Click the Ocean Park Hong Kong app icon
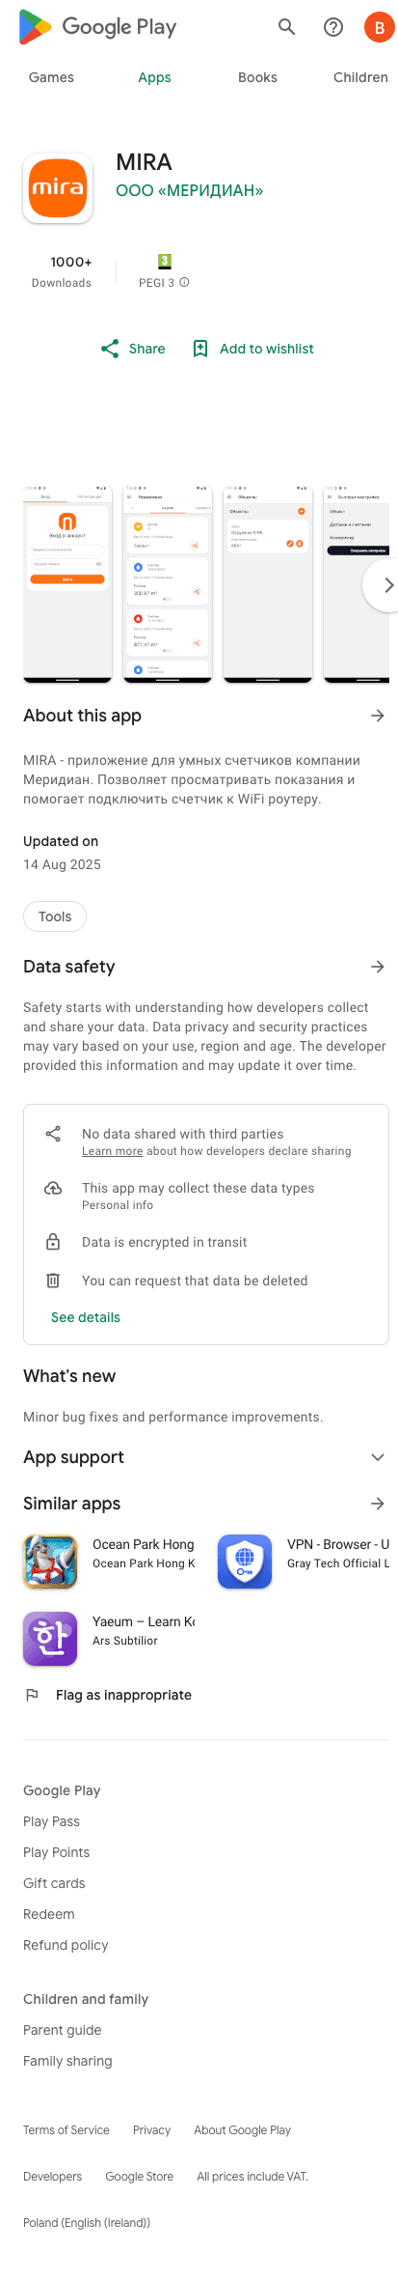Viewport: 398px width, 2281px height. click(50, 1562)
